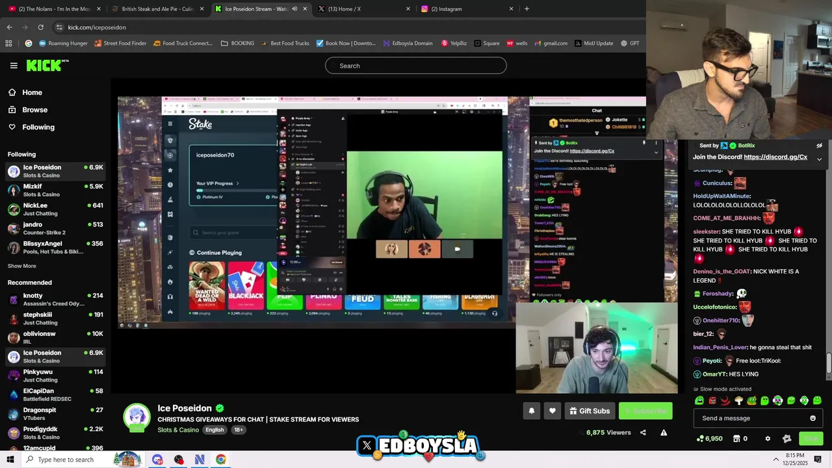Open BlissyxAngel channel in sidebar
Screen dimensions: 832x468
tap(55, 248)
